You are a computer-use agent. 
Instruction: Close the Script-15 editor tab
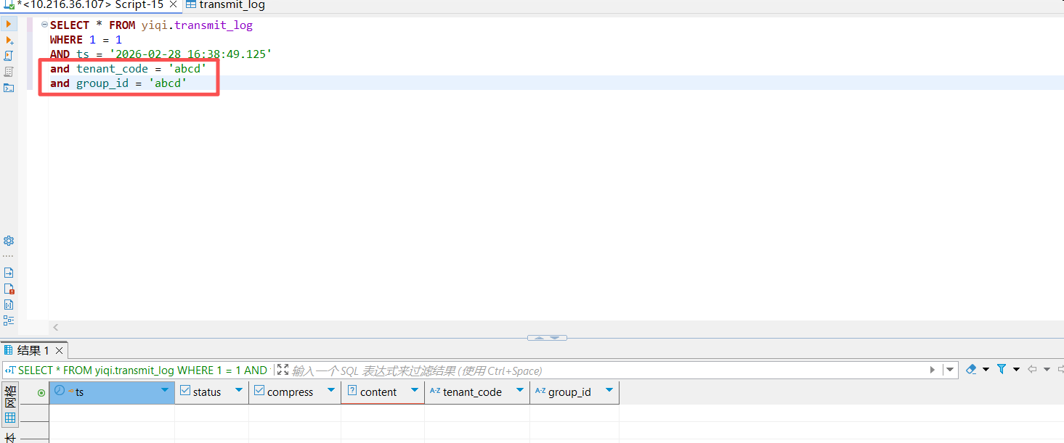[173, 5]
